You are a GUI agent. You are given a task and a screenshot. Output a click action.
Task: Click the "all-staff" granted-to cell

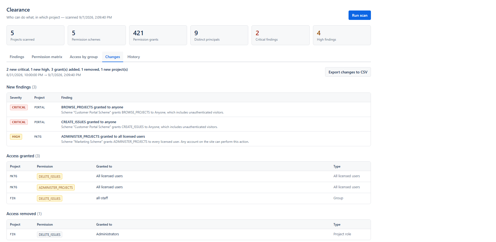point(102,198)
